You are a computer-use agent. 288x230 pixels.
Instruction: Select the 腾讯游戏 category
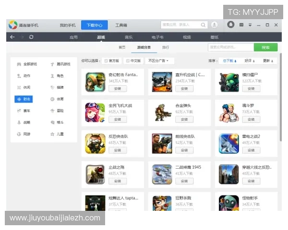60,64
